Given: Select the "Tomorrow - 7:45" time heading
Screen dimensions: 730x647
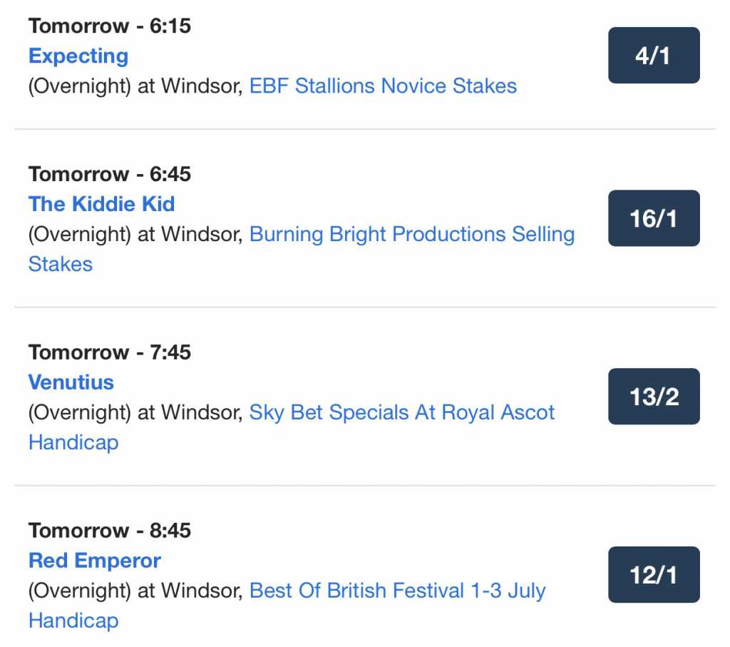Looking at the screenshot, I should point(110,352).
